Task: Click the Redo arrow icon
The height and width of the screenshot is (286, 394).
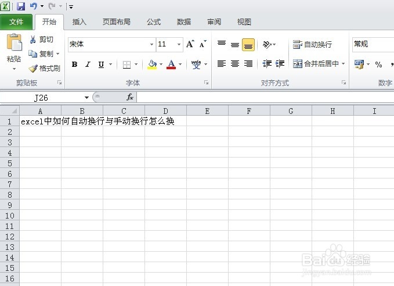Action: click(52, 6)
